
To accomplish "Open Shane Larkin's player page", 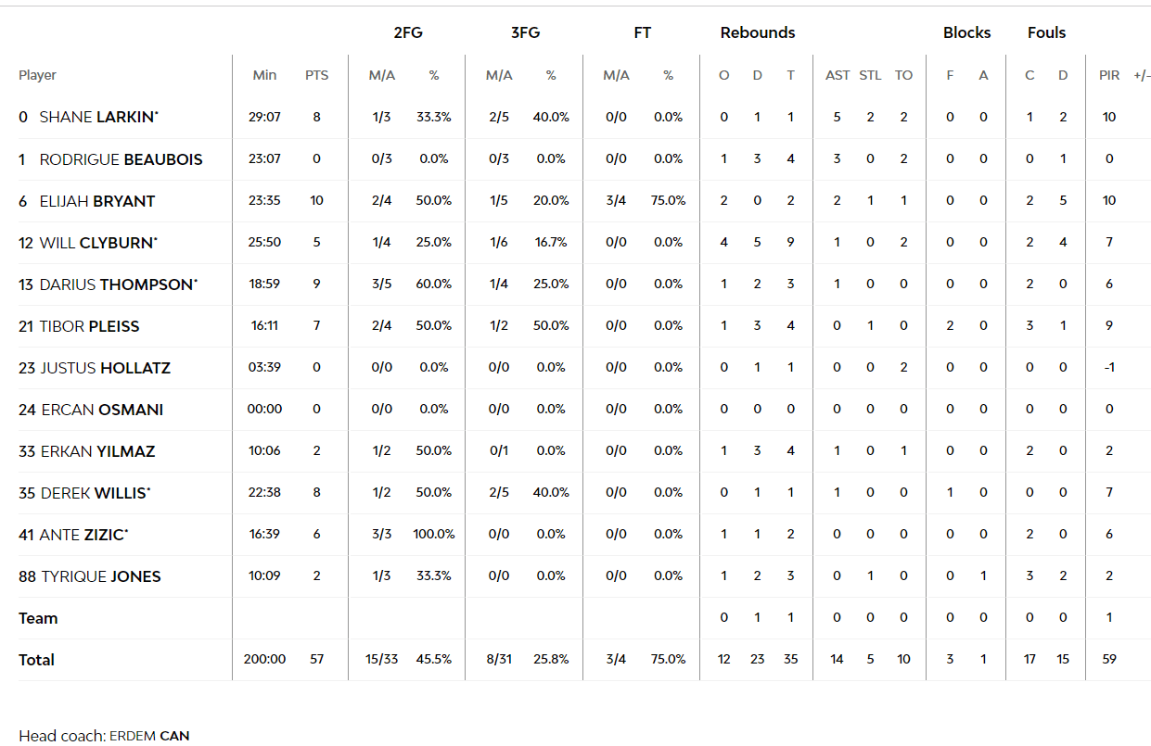I will [x=98, y=117].
